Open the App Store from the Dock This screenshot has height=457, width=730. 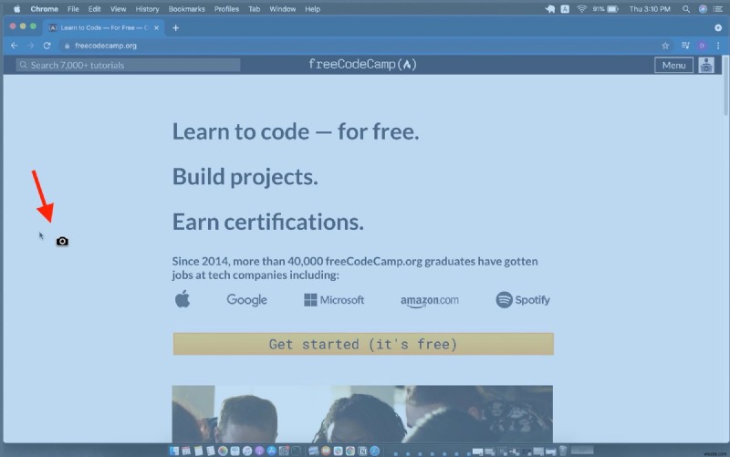tap(271, 451)
